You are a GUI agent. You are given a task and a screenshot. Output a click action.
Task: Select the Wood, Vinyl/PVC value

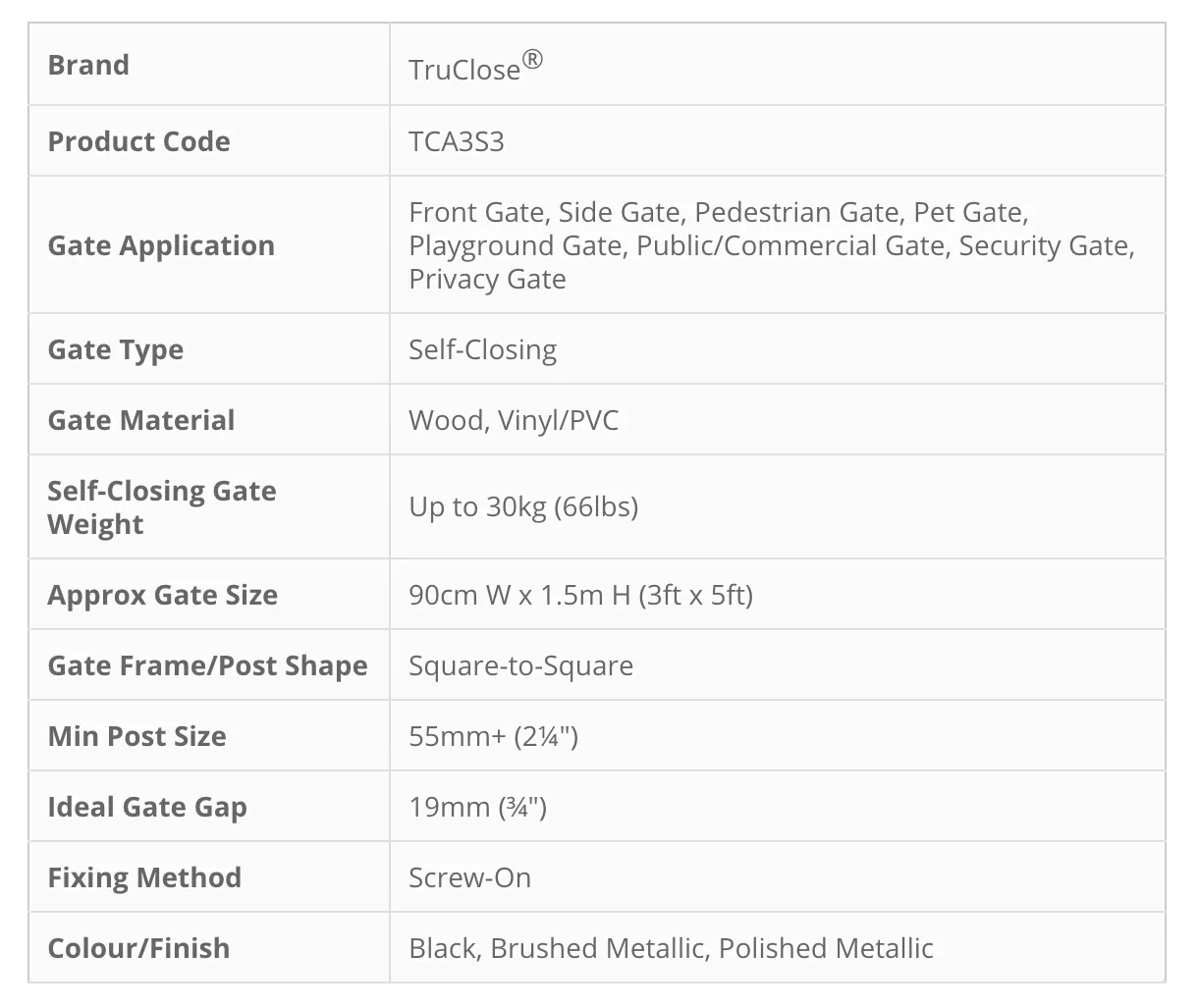pos(514,420)
